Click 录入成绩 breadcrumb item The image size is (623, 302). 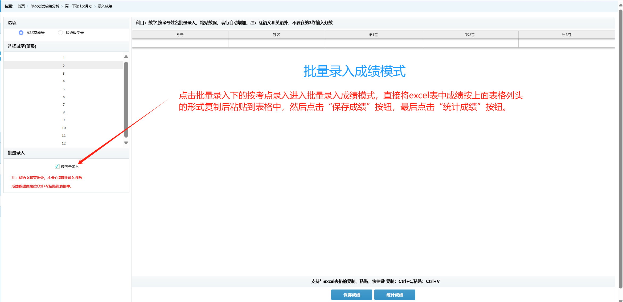click(105, 6)
